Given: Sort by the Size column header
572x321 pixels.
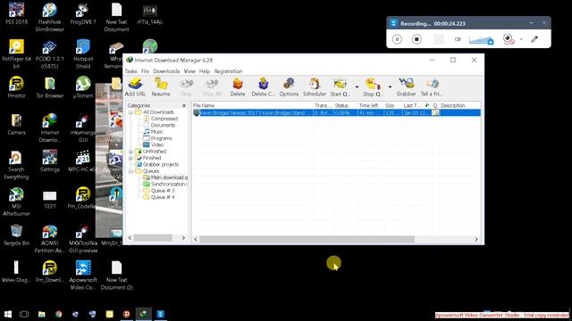Looking at the screenshot, I should click(x=392, y=105).
